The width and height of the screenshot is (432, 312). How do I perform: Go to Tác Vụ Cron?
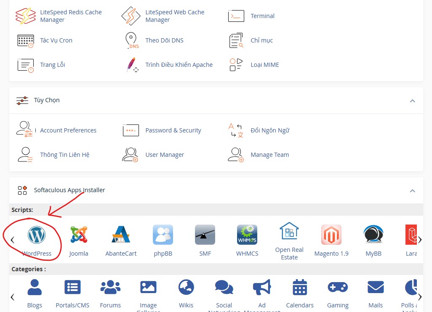[x=56, y=40]
